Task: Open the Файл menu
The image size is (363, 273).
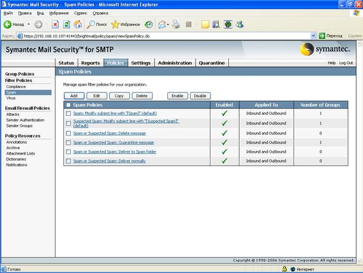Action: (x=8, y=13)
